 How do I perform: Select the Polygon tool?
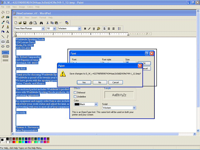coord(8,42)
